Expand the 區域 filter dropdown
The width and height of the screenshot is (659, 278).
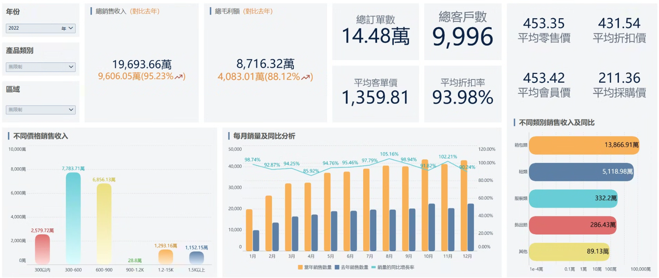[40, 110]
